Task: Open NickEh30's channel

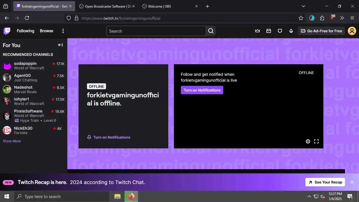Action: click(34, 130)
